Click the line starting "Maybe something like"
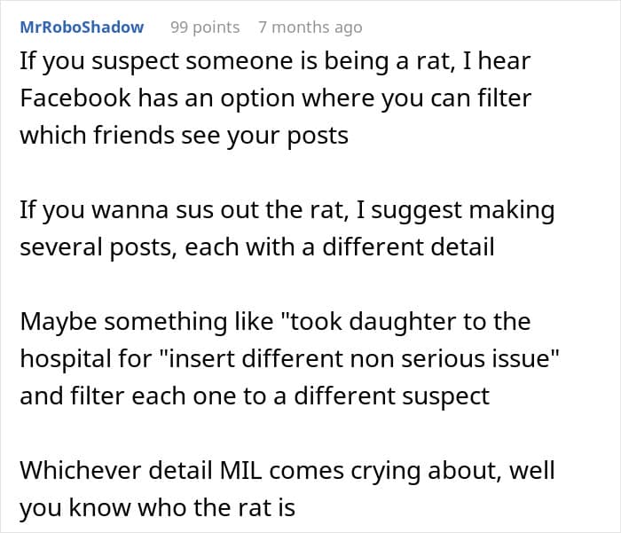Screen dimensions: 621x533 [277, 320]
